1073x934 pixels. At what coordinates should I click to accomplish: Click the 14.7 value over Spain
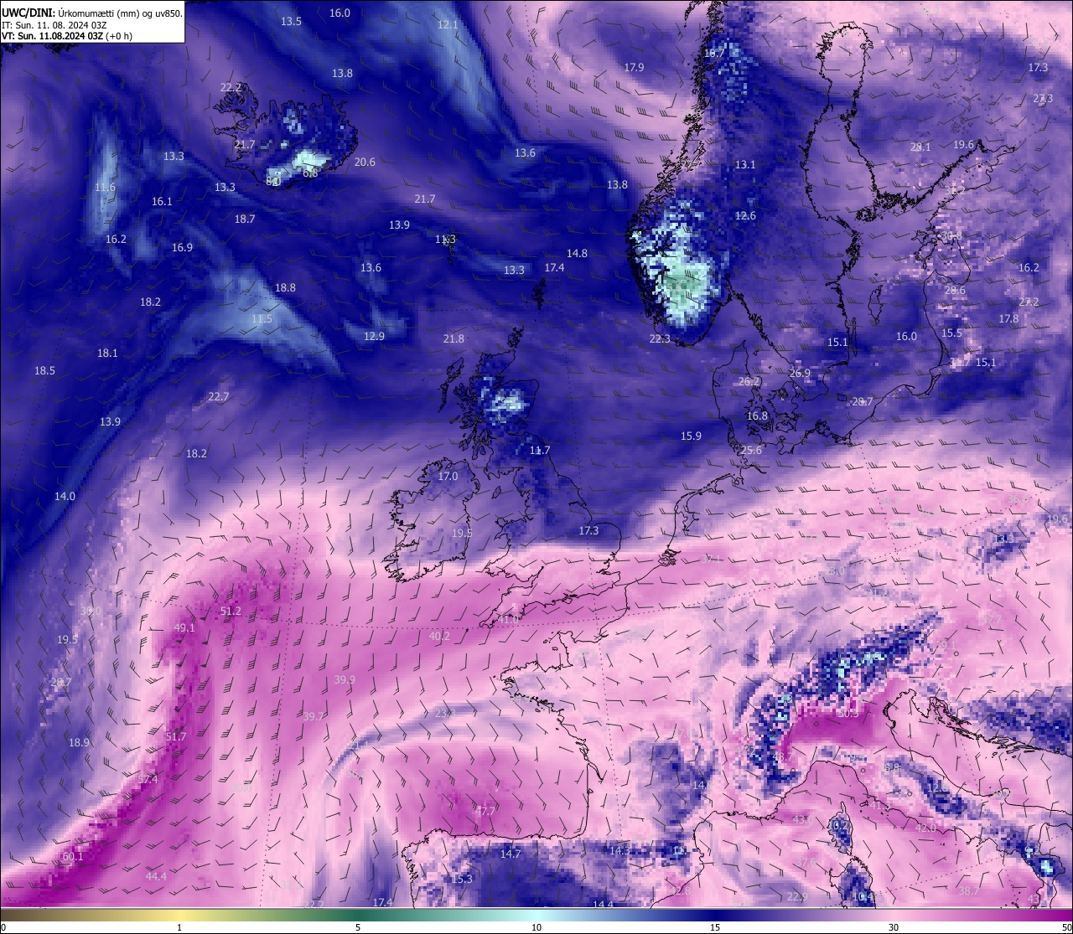coord(511,854)
